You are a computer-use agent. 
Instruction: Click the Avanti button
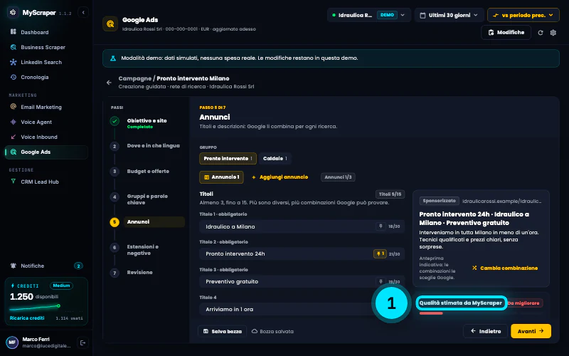[531, 331]
